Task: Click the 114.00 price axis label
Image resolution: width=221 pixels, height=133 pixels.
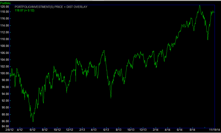Action: click(x=5, y=25)
